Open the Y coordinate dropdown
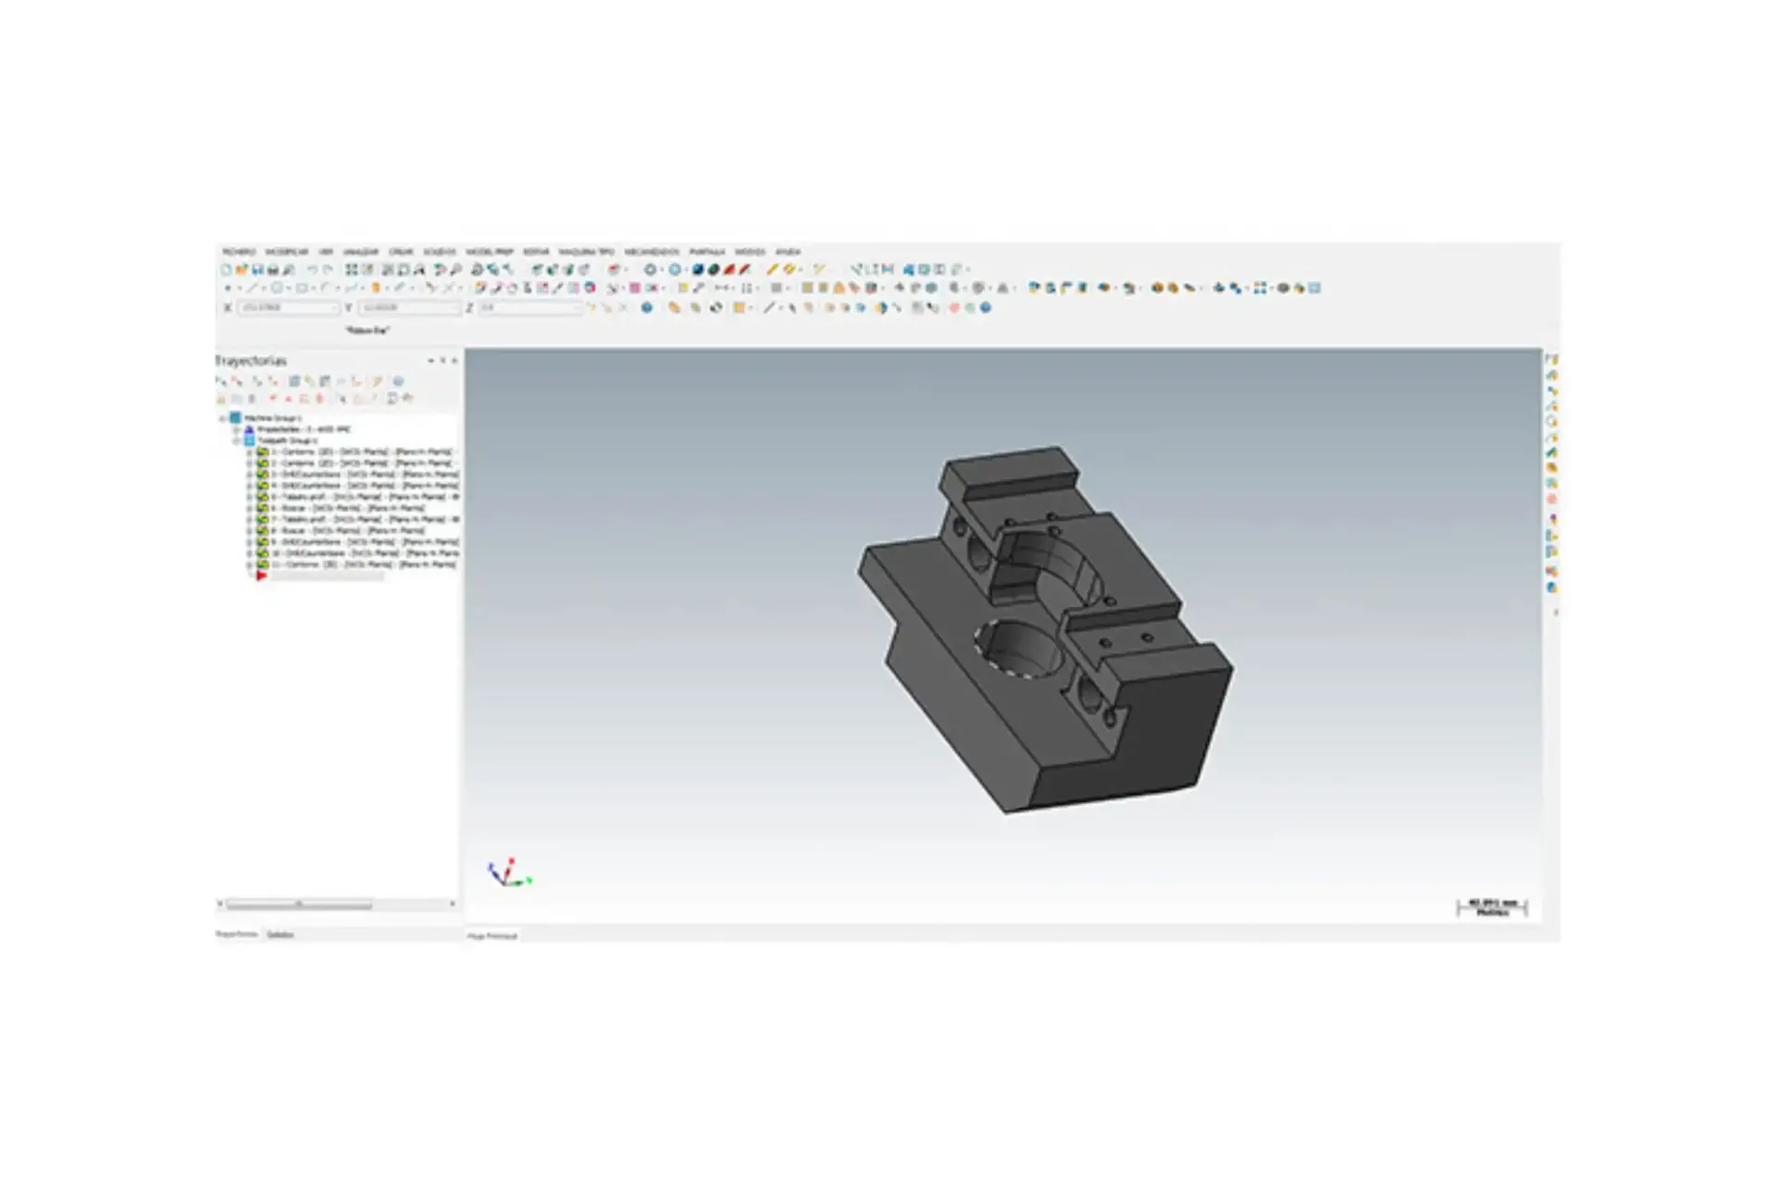This screenshot has width=1778, height=1185. (455, 308)
